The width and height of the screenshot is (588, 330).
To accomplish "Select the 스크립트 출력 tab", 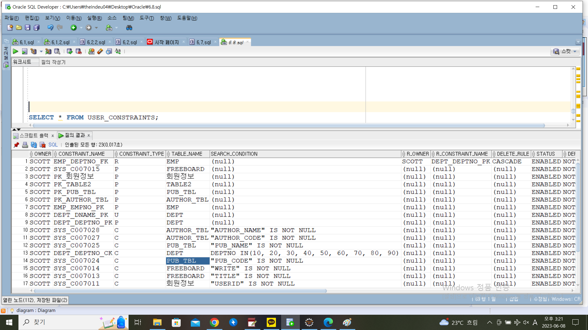I will 34,135.
